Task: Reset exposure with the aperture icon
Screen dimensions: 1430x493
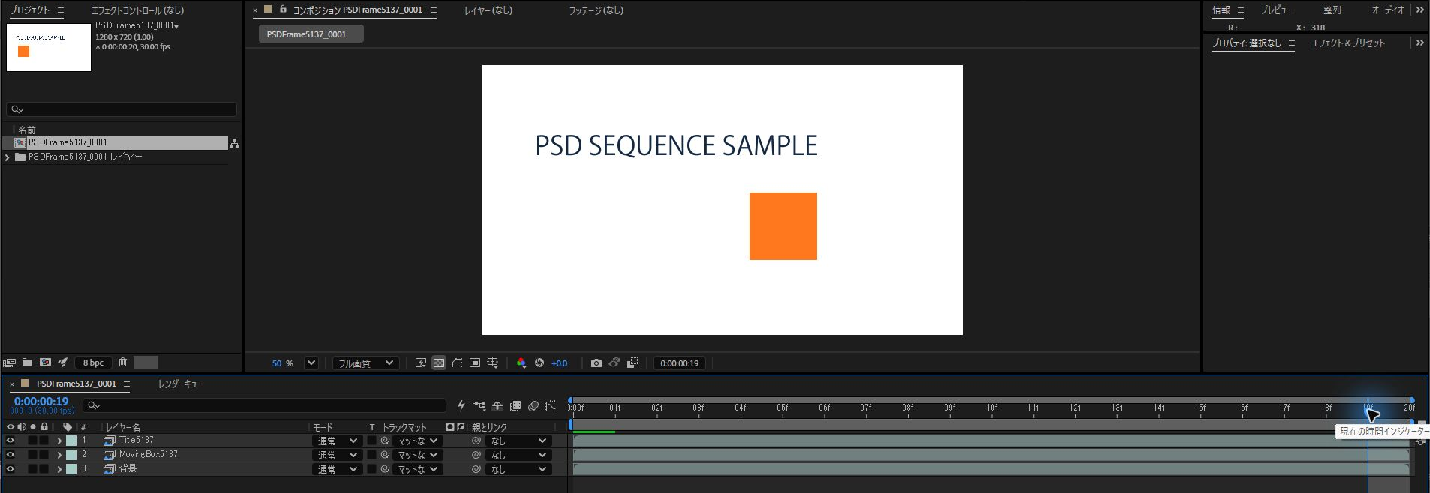Action: point(539,363)
